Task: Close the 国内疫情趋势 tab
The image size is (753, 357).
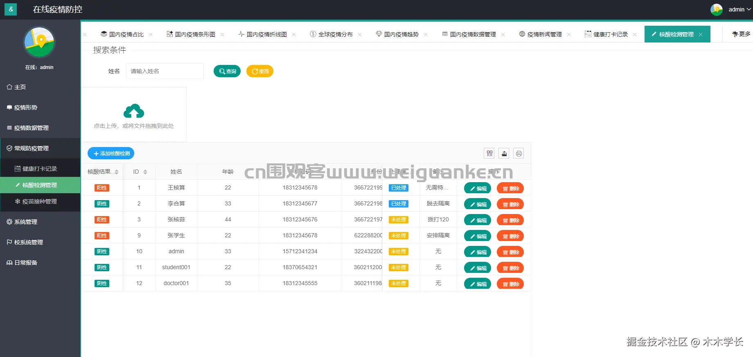Action: click(x=426, y=35)
